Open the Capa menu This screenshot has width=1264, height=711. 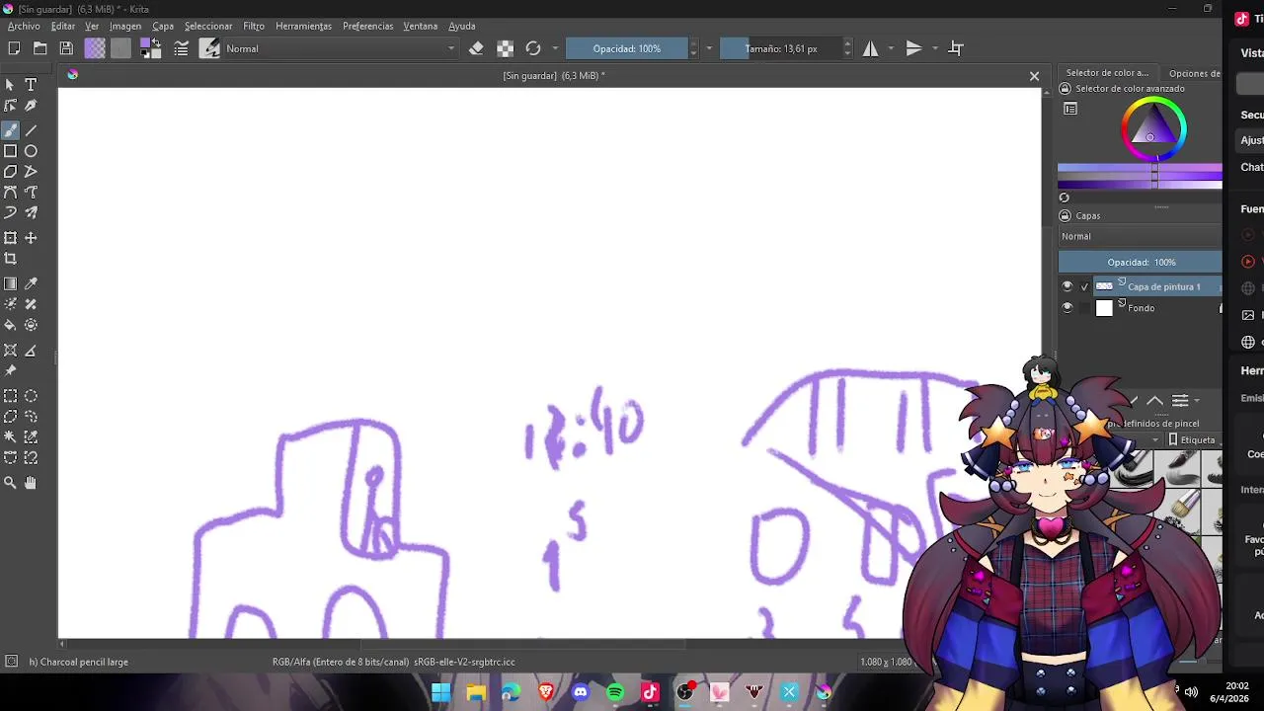point(163,26)
